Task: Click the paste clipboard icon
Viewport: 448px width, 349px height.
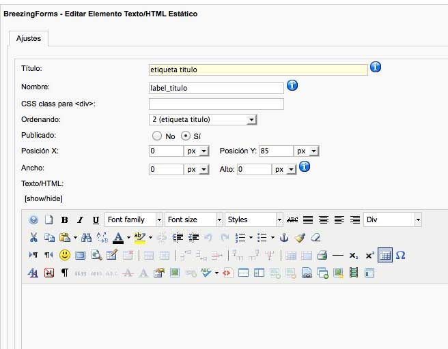Action: coord(65,237)
